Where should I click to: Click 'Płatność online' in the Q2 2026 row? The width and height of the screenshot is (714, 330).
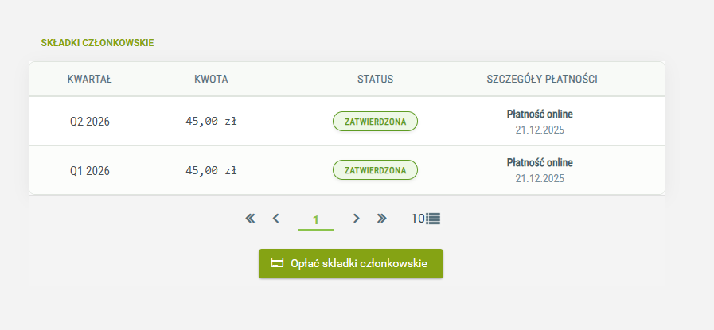click(x=540, y=114)
